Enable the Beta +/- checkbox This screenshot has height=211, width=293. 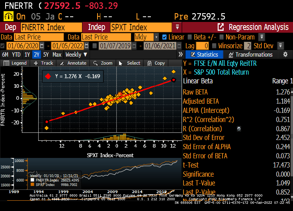[x=189, y=37]
